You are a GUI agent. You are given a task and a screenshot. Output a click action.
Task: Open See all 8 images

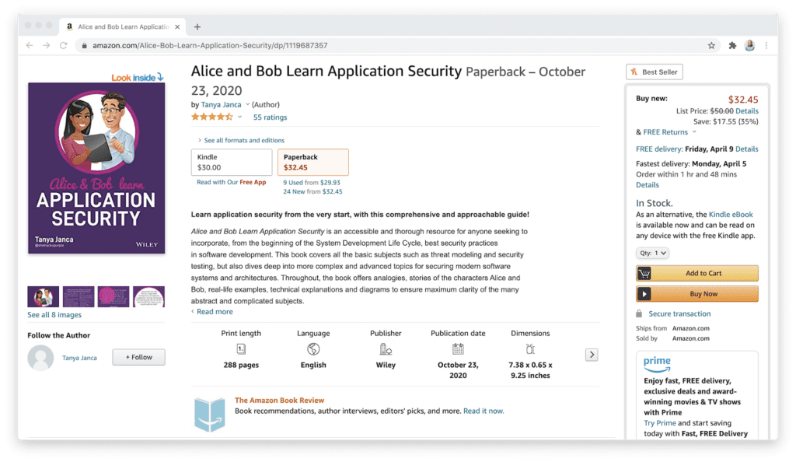coord(54,315)
